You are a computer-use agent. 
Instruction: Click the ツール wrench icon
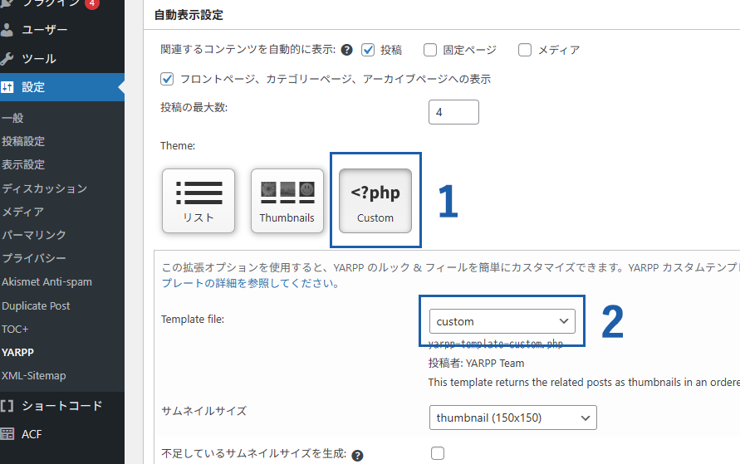click(7, 58)
